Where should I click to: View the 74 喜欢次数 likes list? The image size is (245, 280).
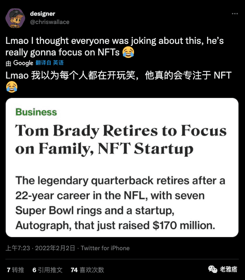pos(87,270)
